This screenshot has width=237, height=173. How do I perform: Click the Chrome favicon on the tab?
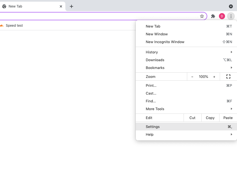click(x=4, y=6)
